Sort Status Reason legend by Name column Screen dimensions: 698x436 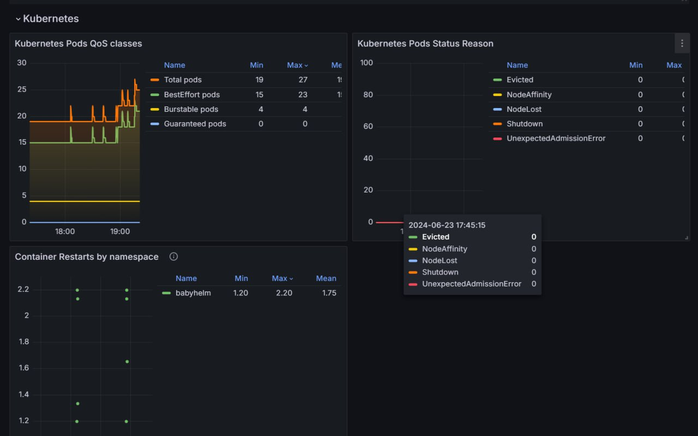pos(517,65)
